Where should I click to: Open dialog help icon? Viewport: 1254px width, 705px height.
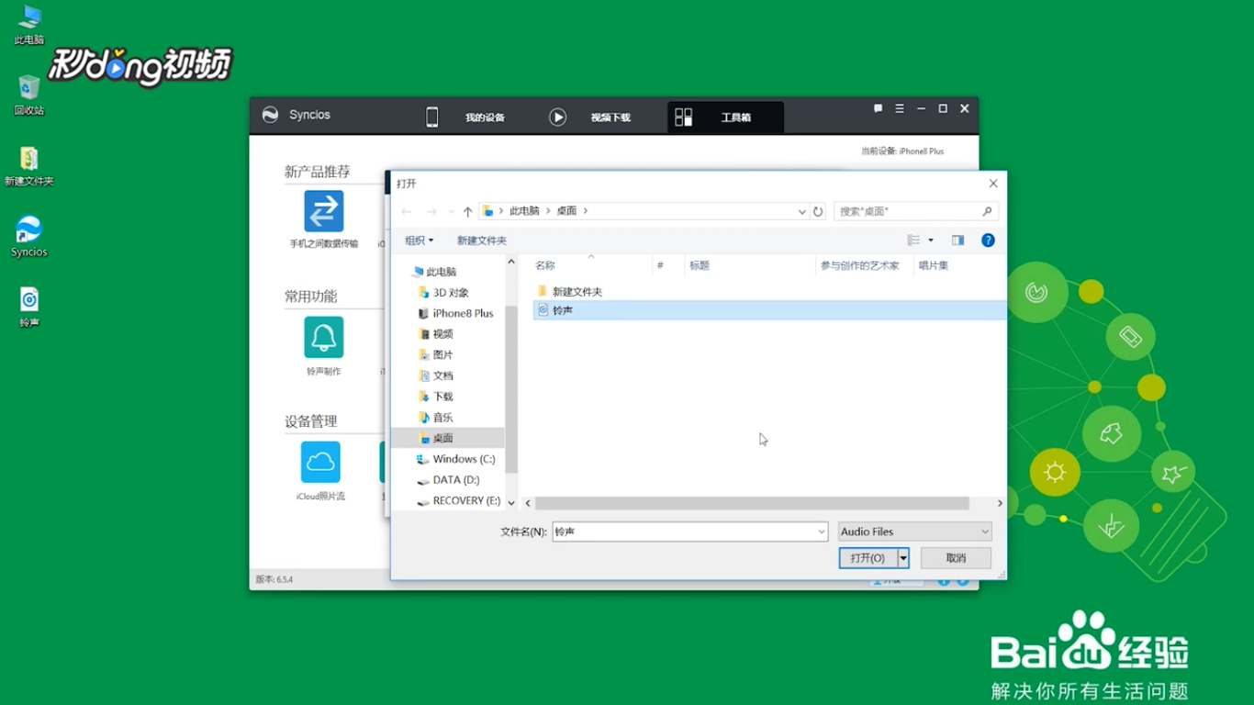[x=988, y=241]
